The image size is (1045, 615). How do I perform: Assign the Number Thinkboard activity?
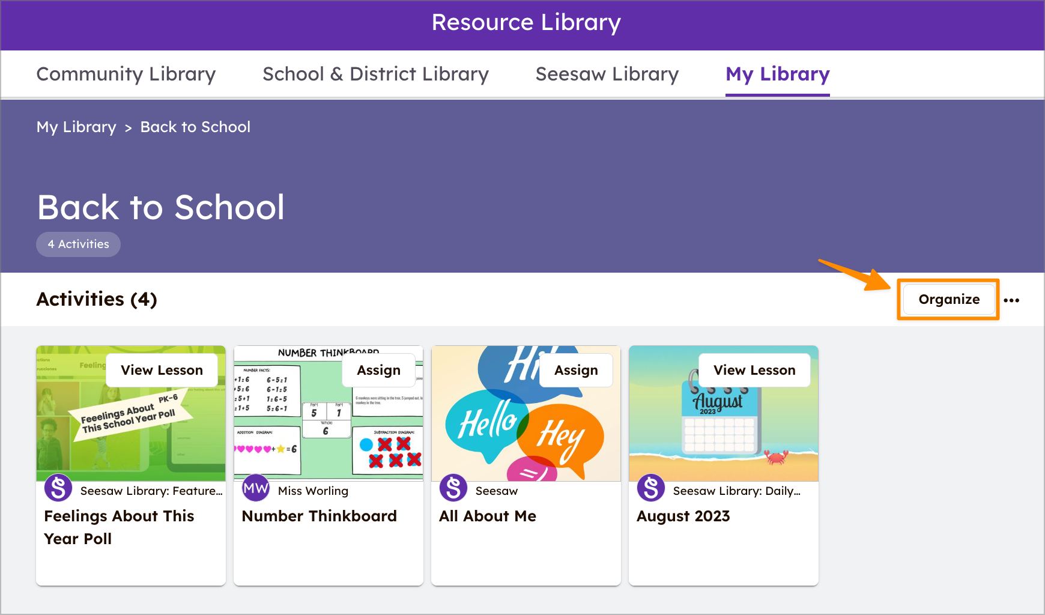pyautogui.click(x=378, y=370)
